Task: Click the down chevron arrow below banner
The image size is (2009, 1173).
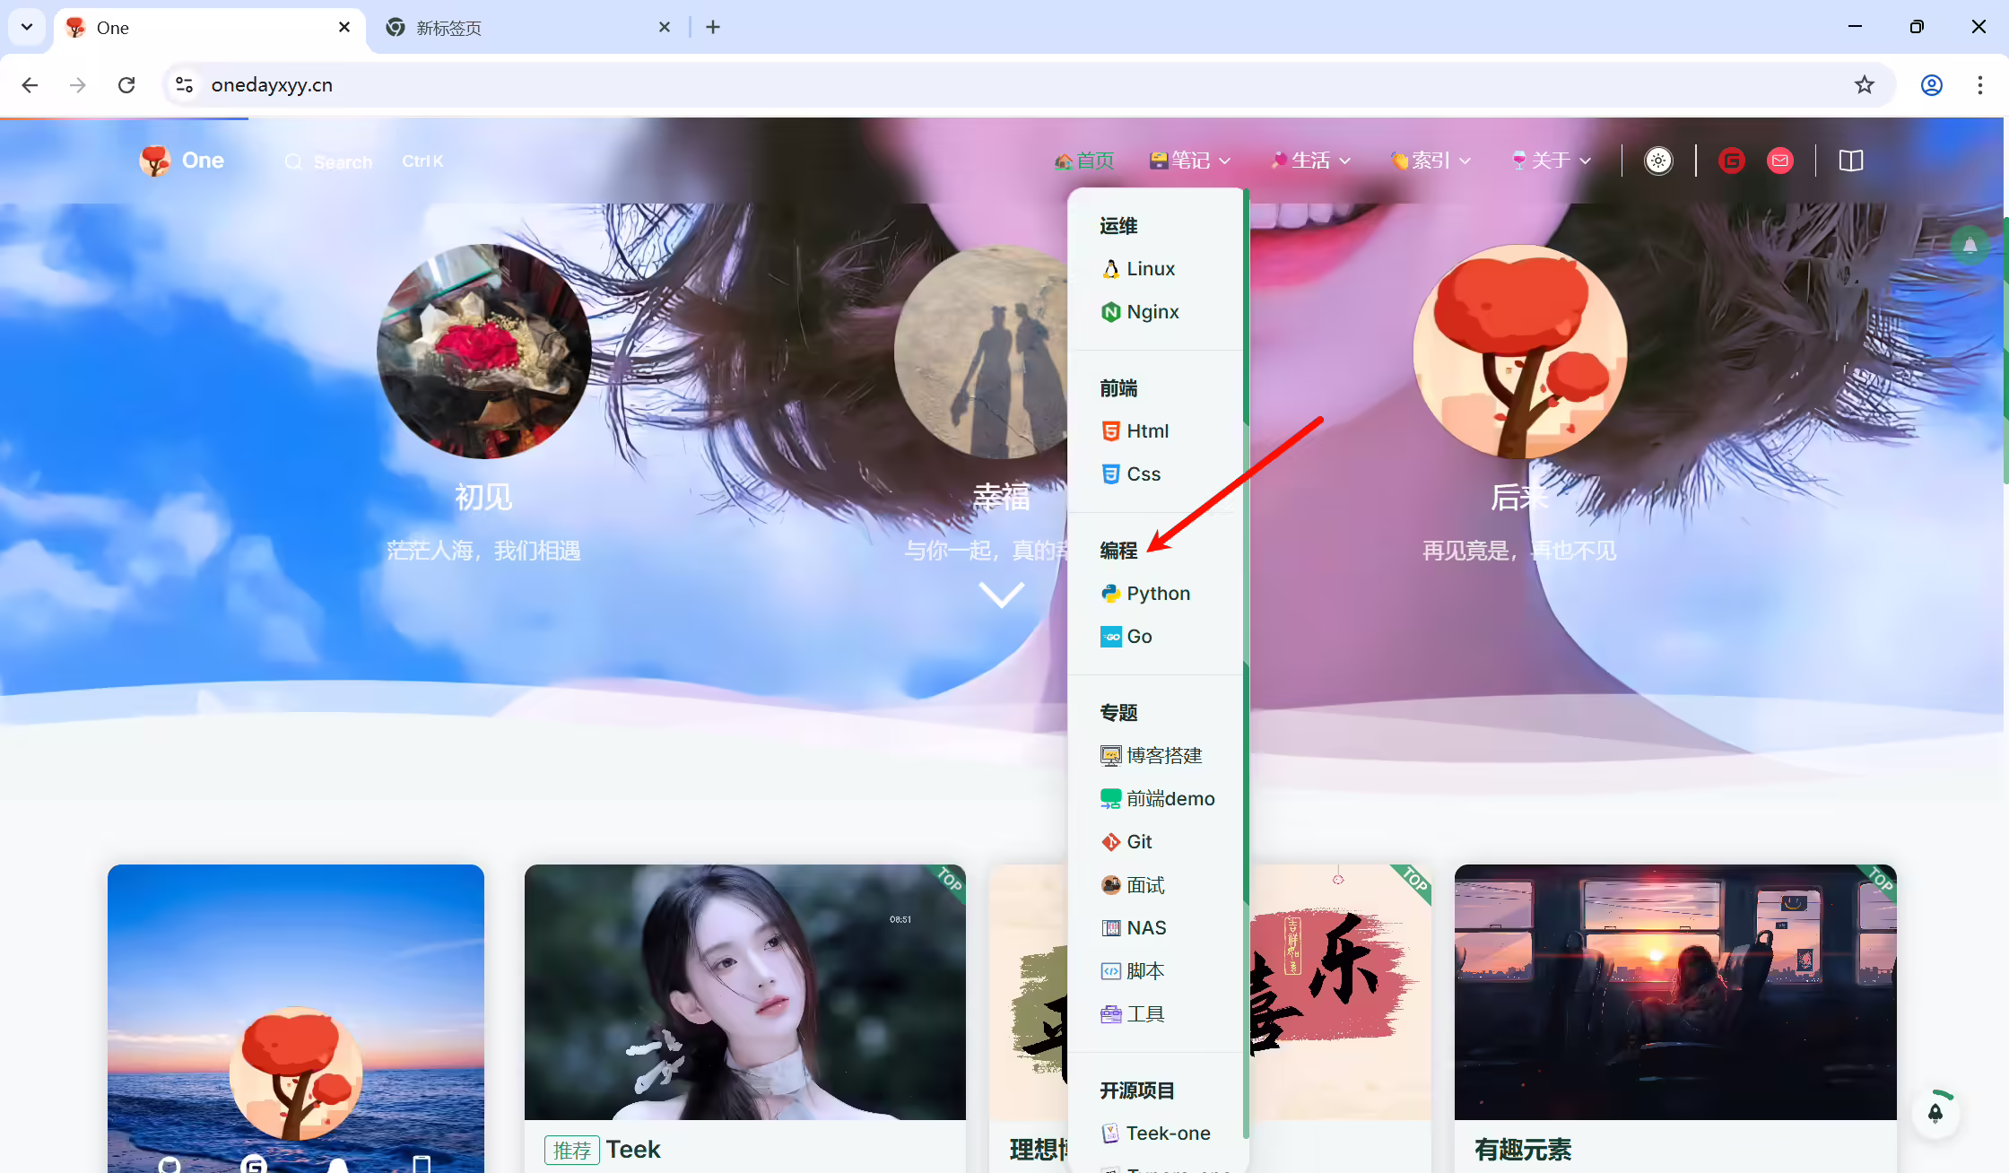Action: point(1001,595)
